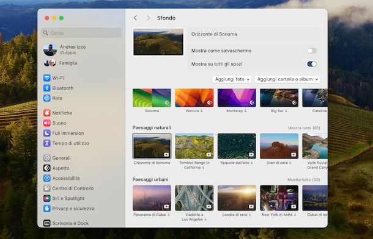This screenshot has width=373, height=239.
Task: Open Tempo di utilizzo hourglass icon
Action: [x=47, y=143]
